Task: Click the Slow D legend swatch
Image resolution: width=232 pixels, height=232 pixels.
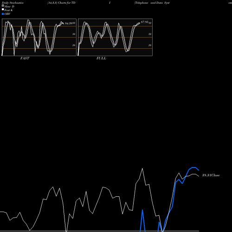Action: click(x=3, y=6)
